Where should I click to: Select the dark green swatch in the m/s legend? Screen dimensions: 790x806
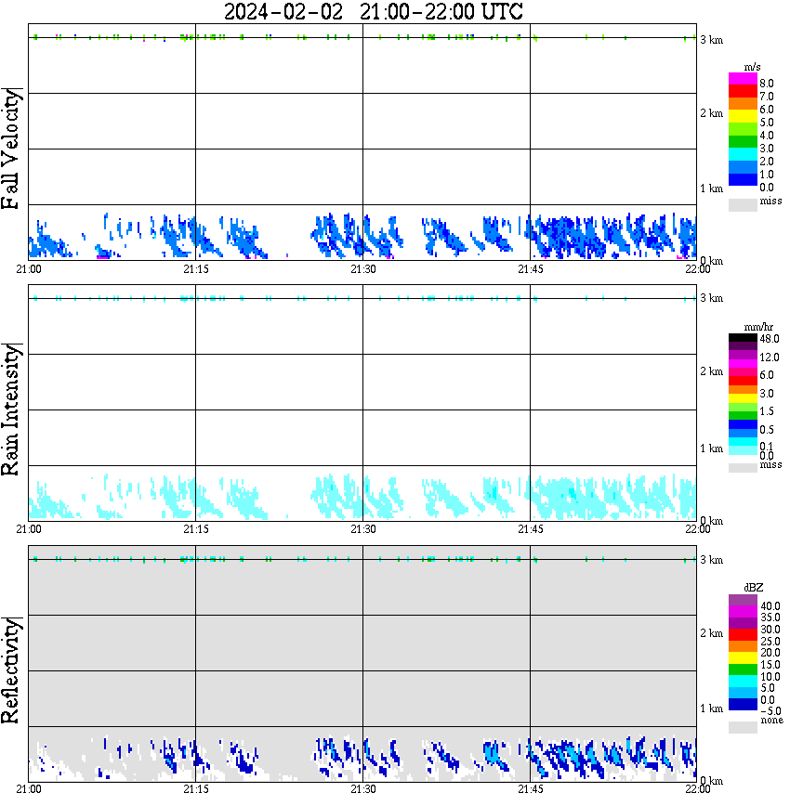tap(743, 141)
